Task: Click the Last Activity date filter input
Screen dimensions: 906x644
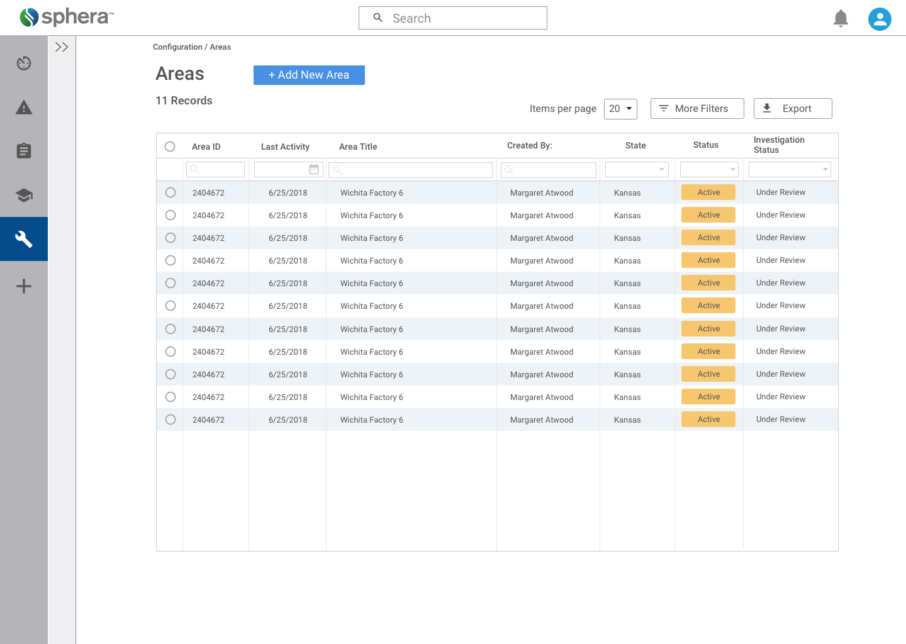Action: pyautogui.click(x=288, y=169)
